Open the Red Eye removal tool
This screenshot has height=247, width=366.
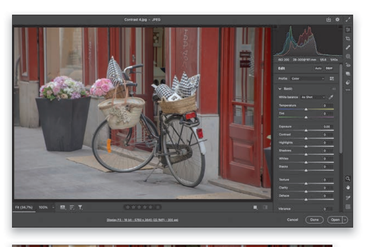348,65
